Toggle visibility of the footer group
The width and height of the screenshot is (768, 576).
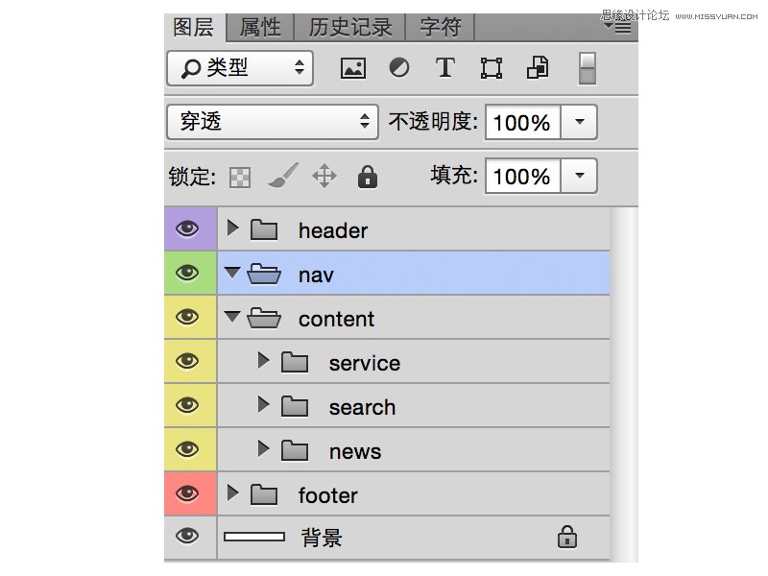point(189,493)
